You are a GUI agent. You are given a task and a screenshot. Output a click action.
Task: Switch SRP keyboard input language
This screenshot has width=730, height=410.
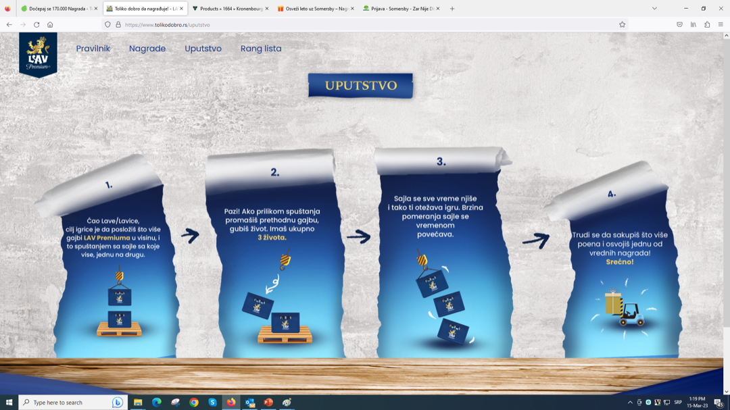[x=678, y=403]
